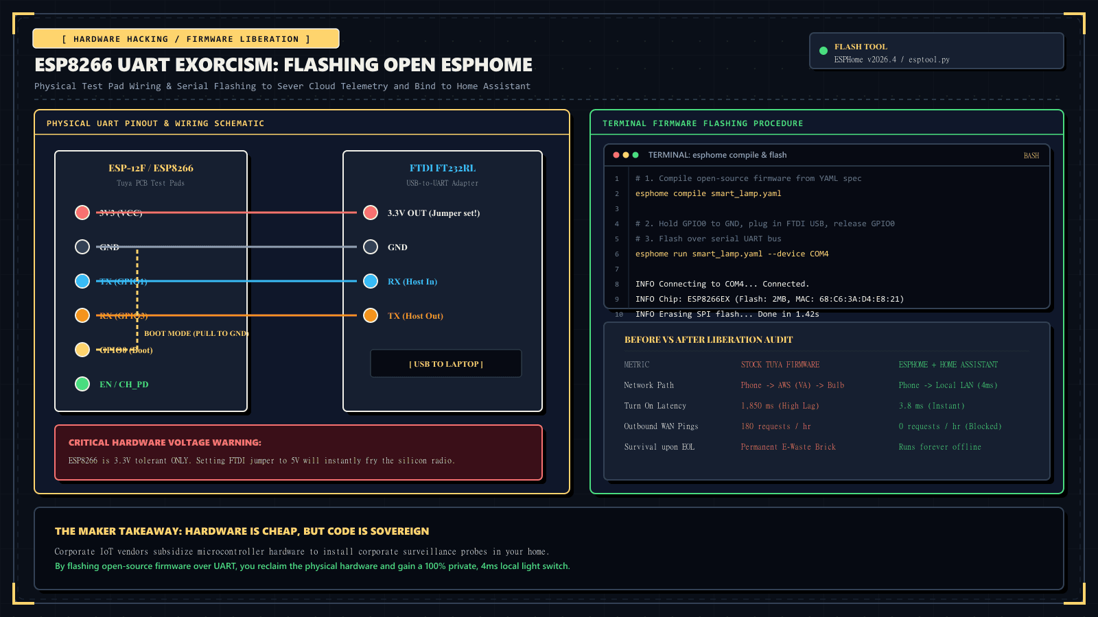The height and width of the screenshot is (617, 1098).
Task: Click the green EN / CH_PD pin circle
Action: (82, 384)
